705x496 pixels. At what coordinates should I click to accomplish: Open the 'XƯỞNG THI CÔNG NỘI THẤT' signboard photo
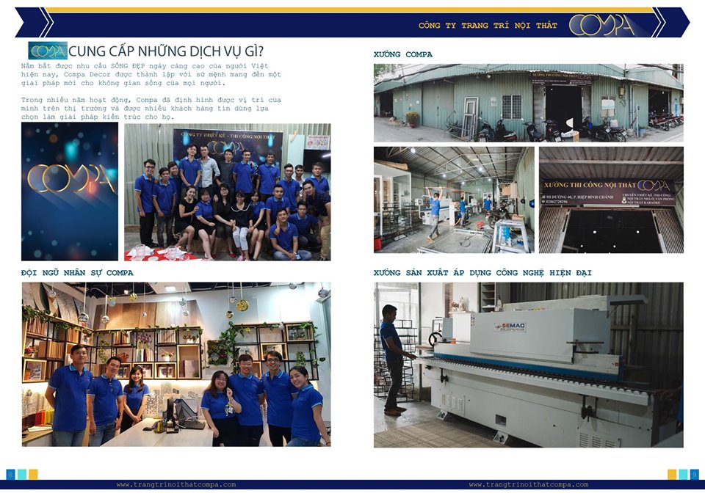[x=611, y=200]
